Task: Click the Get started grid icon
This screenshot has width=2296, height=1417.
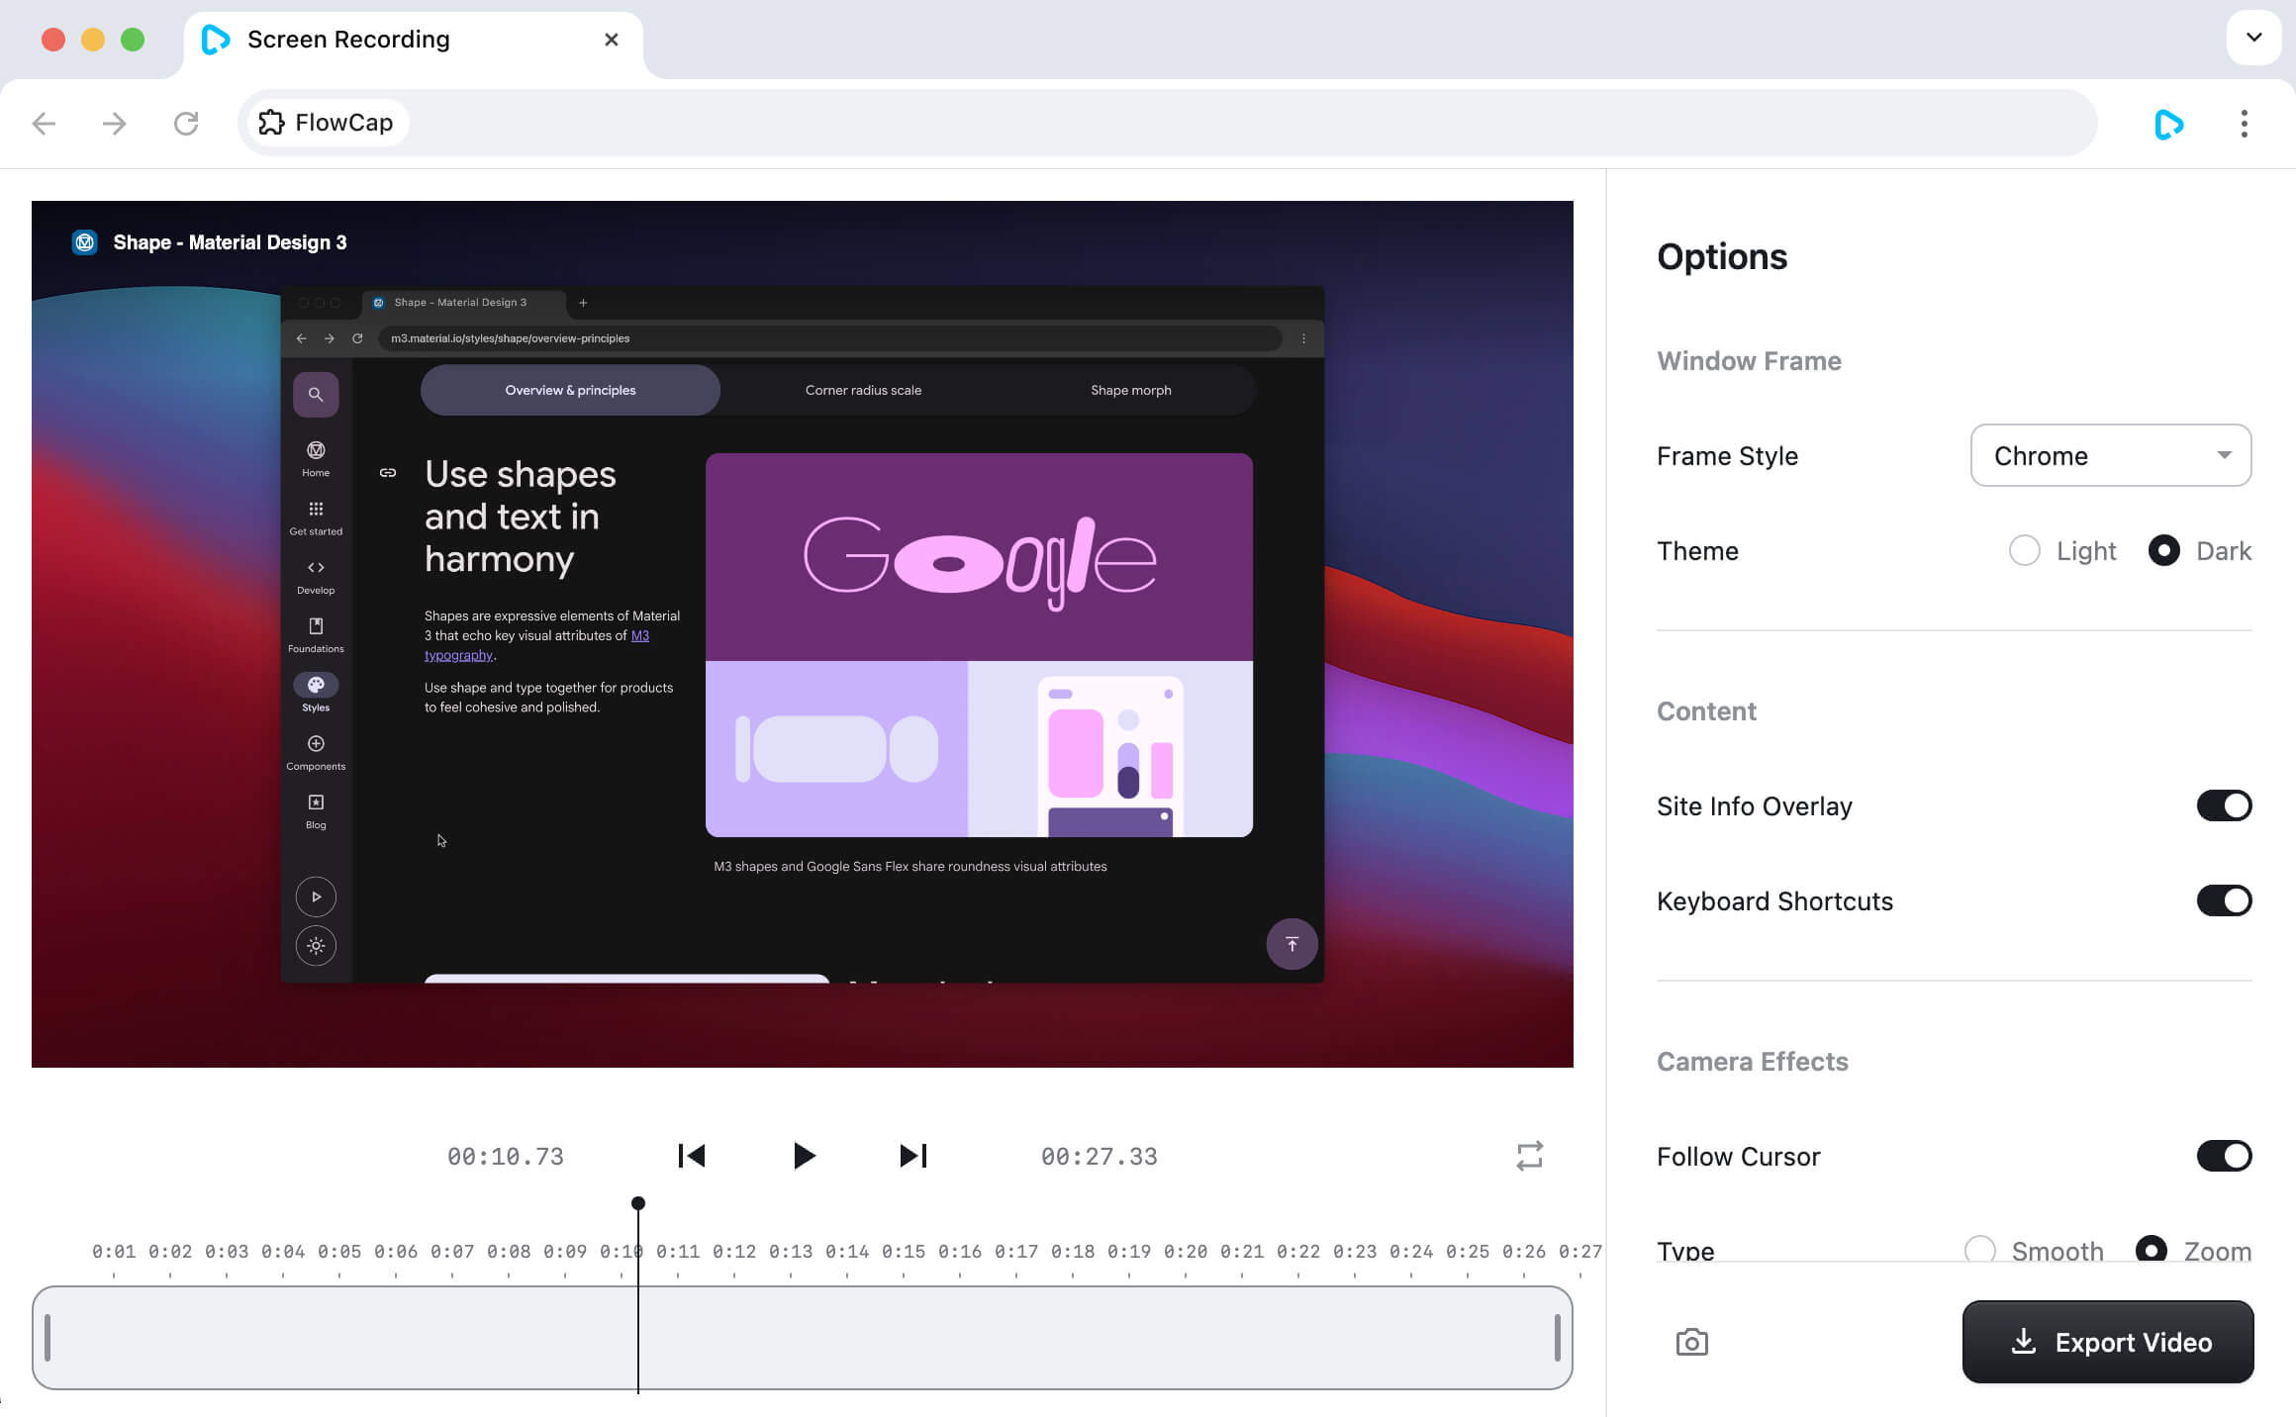Action: coord(316,509)
